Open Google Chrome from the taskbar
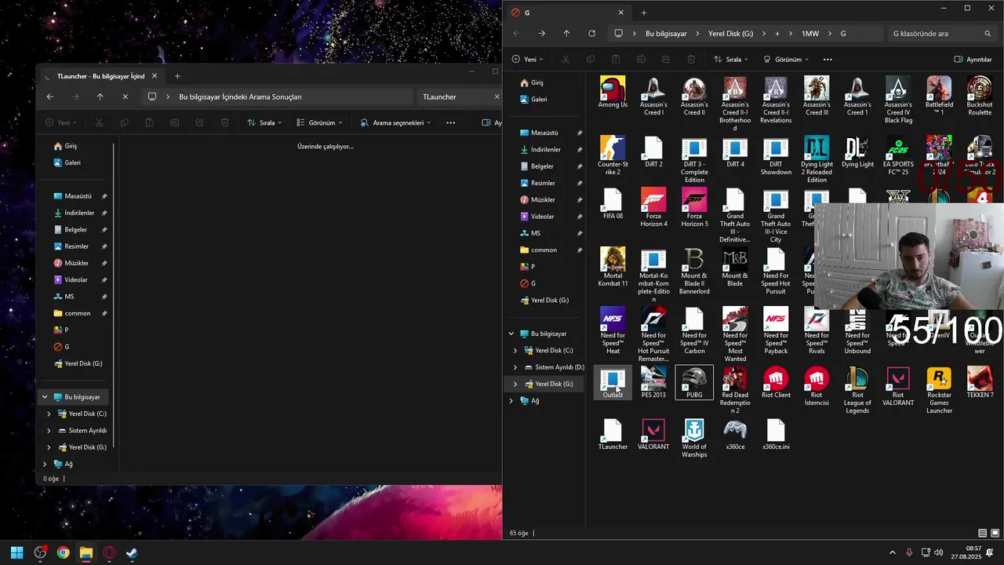The width and height of the screenshot is (1004, 565). 63,552
